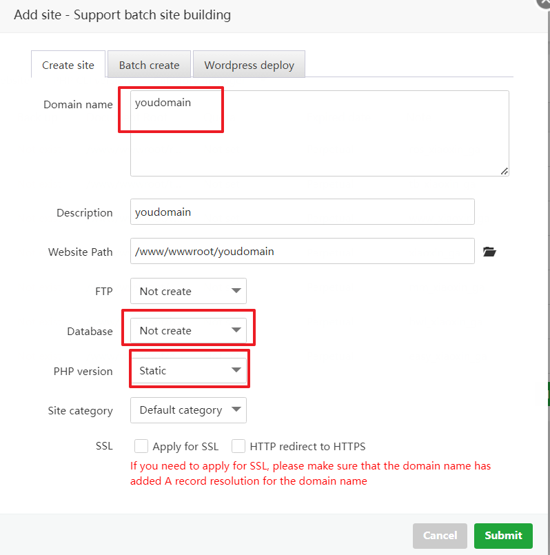Open the PHP version dropdown showing Static

[187, 370]
